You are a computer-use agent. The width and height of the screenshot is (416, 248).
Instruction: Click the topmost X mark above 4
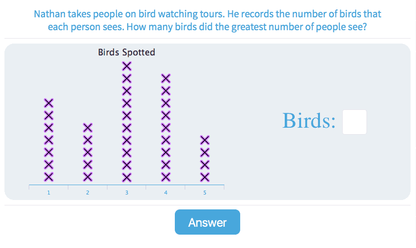pyautogui.click(x=166, y=78)
